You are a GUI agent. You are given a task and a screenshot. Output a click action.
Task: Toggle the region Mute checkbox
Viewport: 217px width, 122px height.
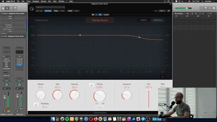click(13, 16)
